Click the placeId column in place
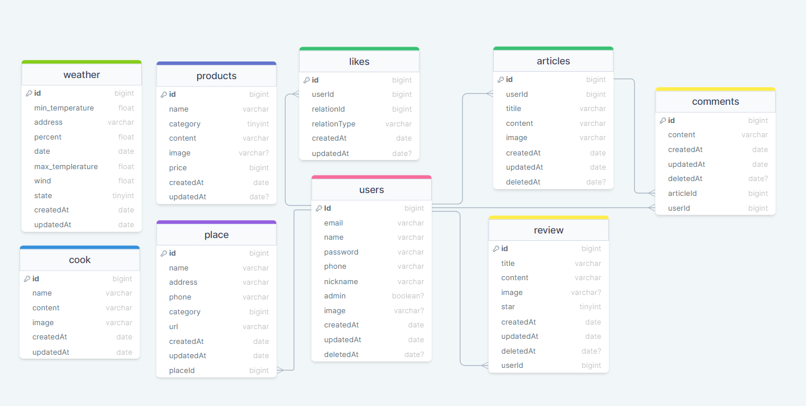The image size is (806, 406). coord(216,371)
